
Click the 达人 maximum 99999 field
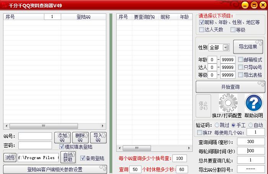227,67
